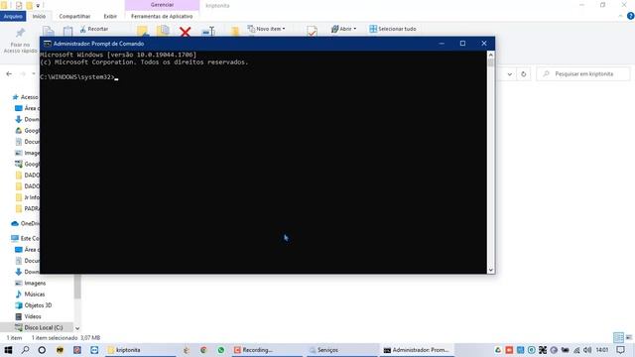The height and width of the screenshot is (357, 635).
Task: Select Objetos 3D in navigation pane
Action: click(x=33, y=305)
